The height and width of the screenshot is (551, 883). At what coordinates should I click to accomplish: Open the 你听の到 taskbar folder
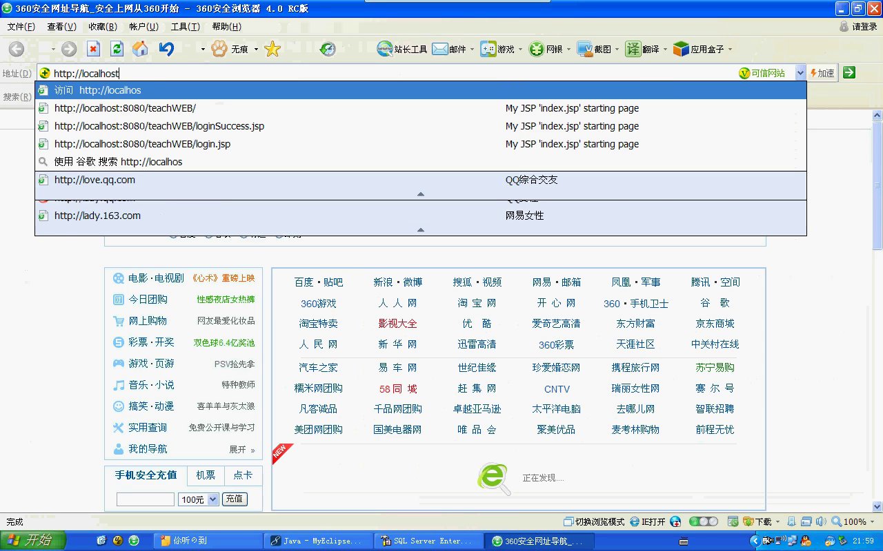coord(207,541)
